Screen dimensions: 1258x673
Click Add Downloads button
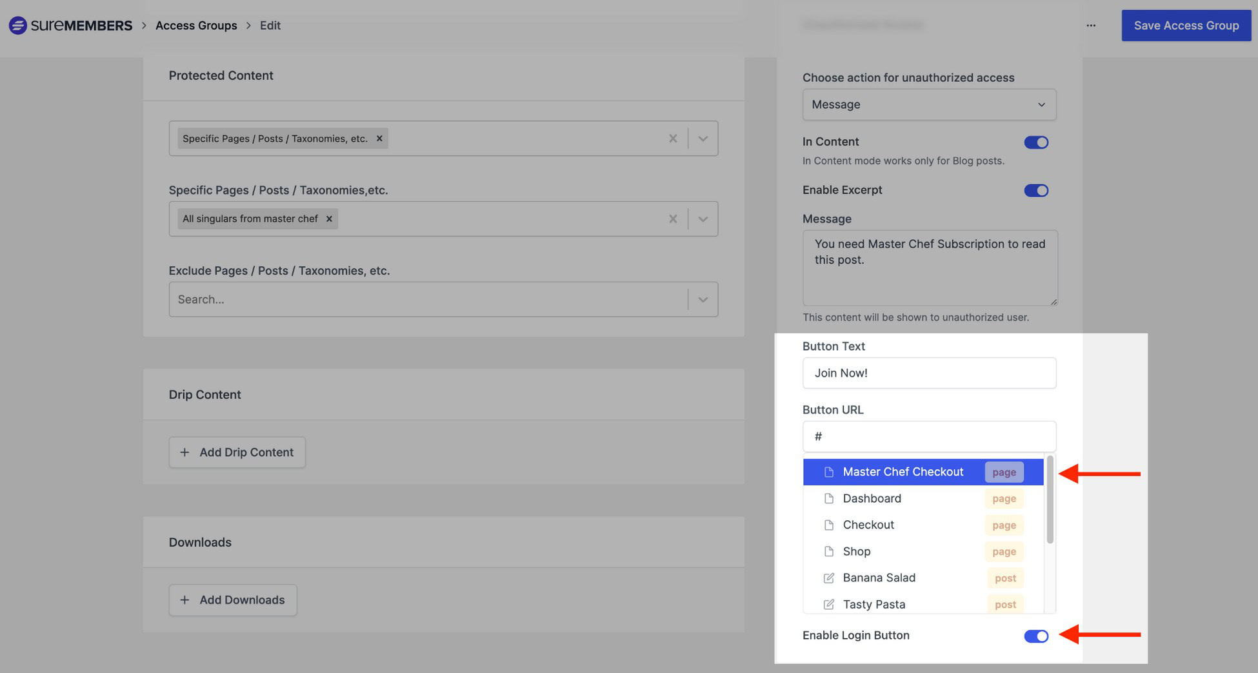pos(233,600)
